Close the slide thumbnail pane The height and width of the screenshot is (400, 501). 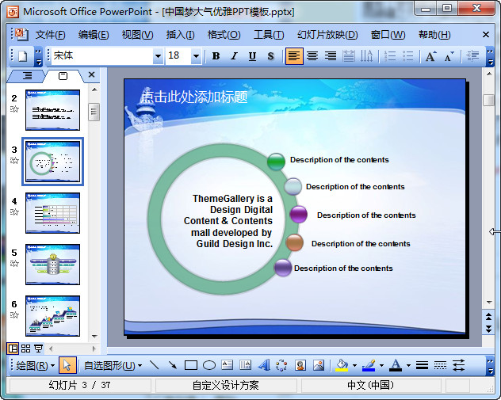click(x=92, y=74)
